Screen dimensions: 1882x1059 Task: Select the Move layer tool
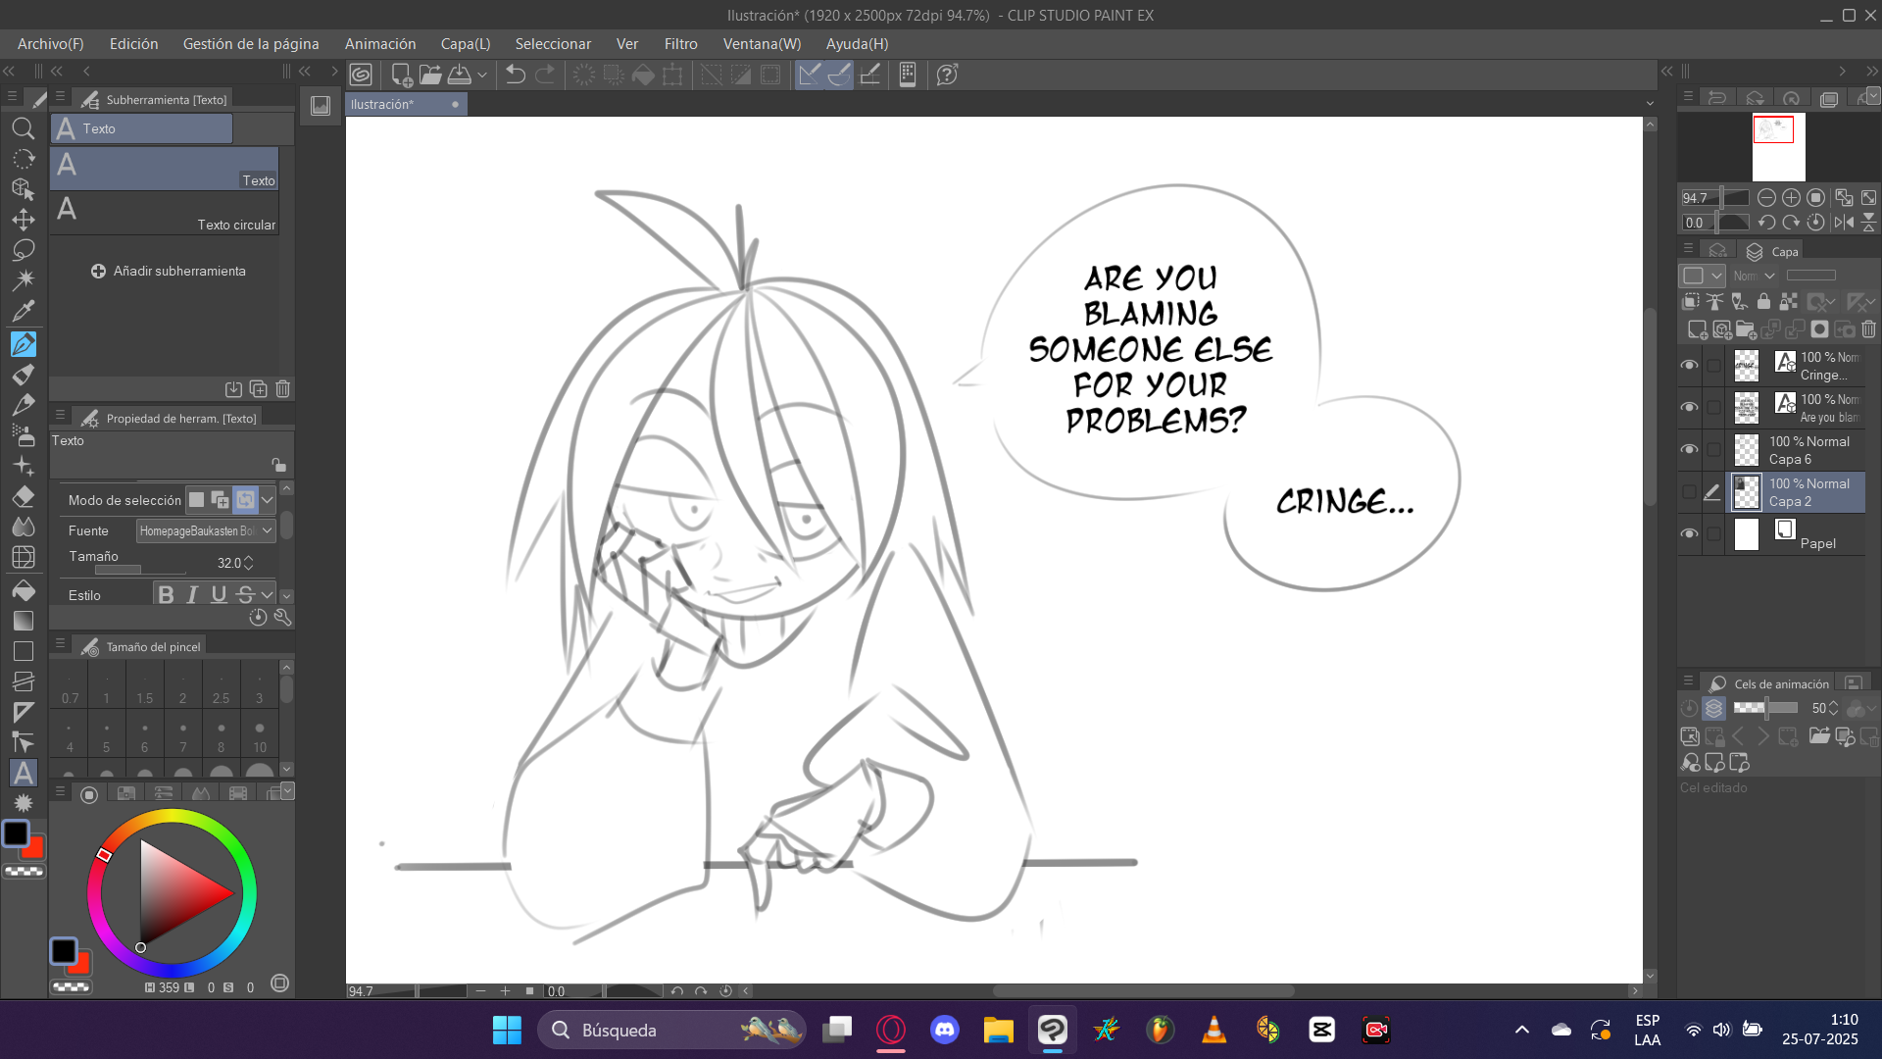[x=24, y=220]
